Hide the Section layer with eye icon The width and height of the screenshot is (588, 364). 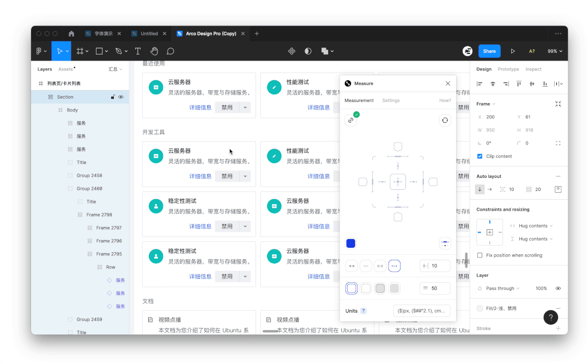click(121, 97)
